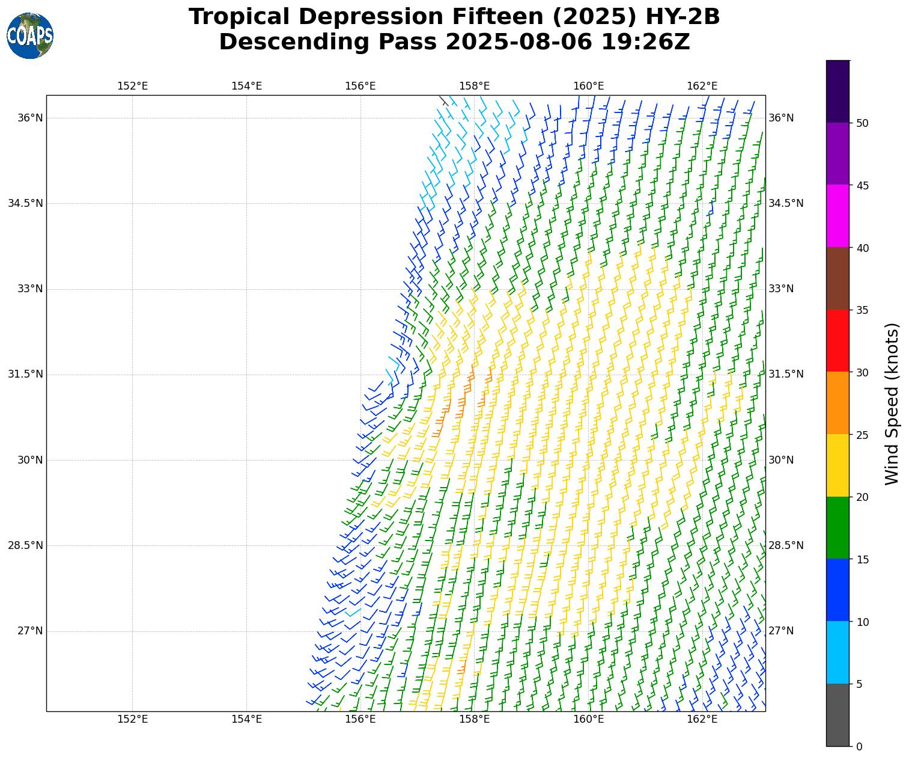Click the blue 10-15 knots colorbar segment
This screenshot has width=909, height=760.
coord(838,590)
